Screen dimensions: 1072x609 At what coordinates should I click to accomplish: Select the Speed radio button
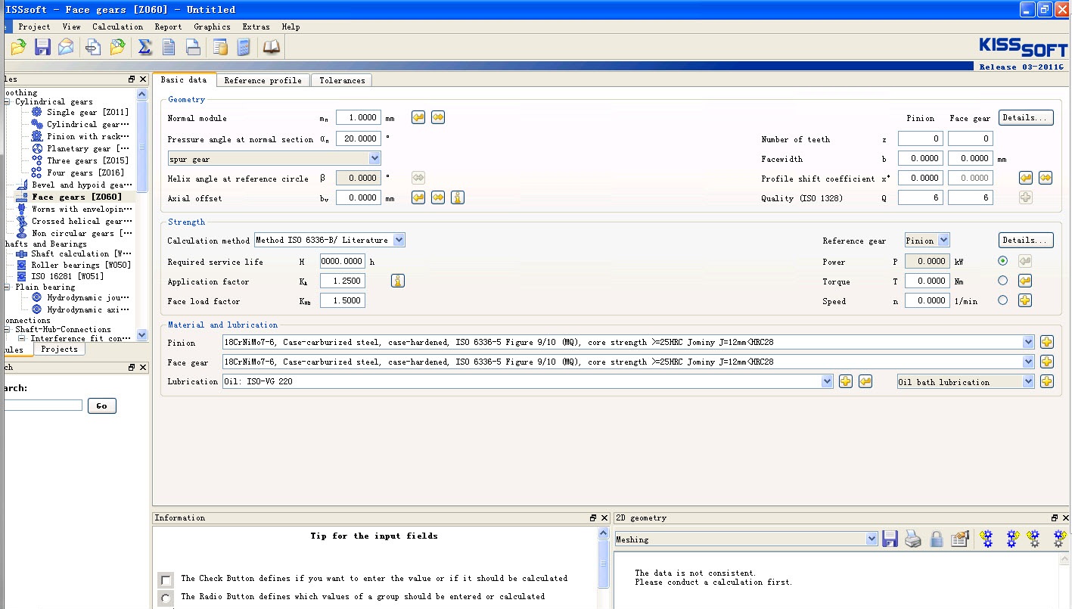[x=1003, y=300]
